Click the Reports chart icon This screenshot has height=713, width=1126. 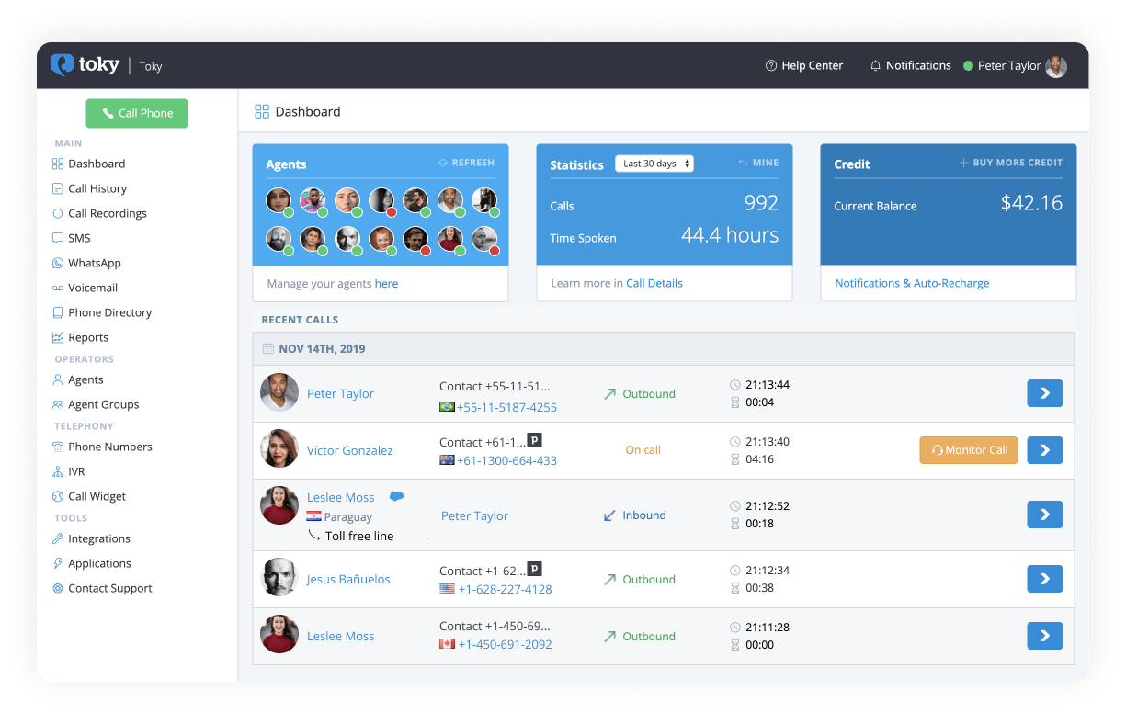coord(58,337)
